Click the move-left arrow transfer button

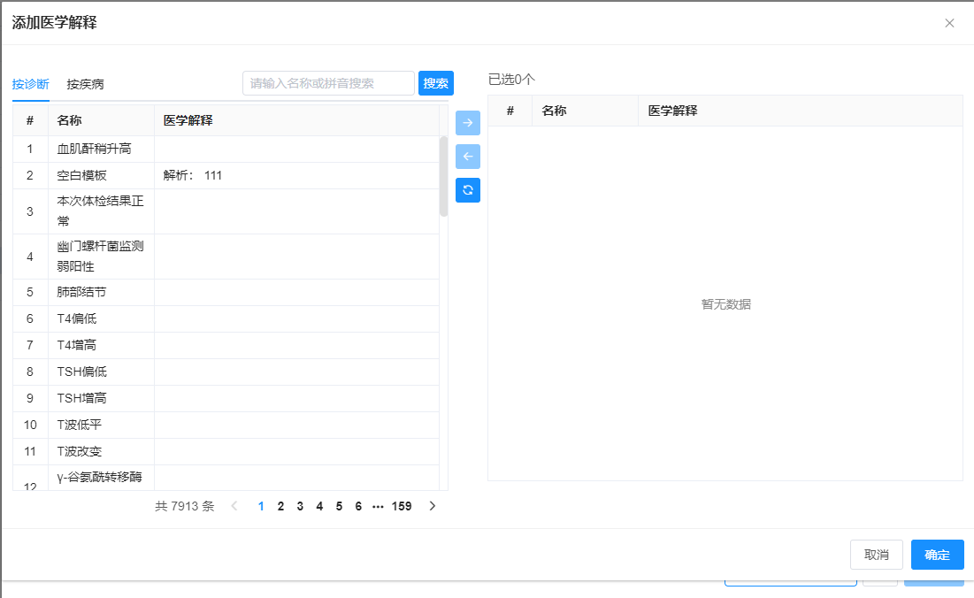tap(467, 157)
